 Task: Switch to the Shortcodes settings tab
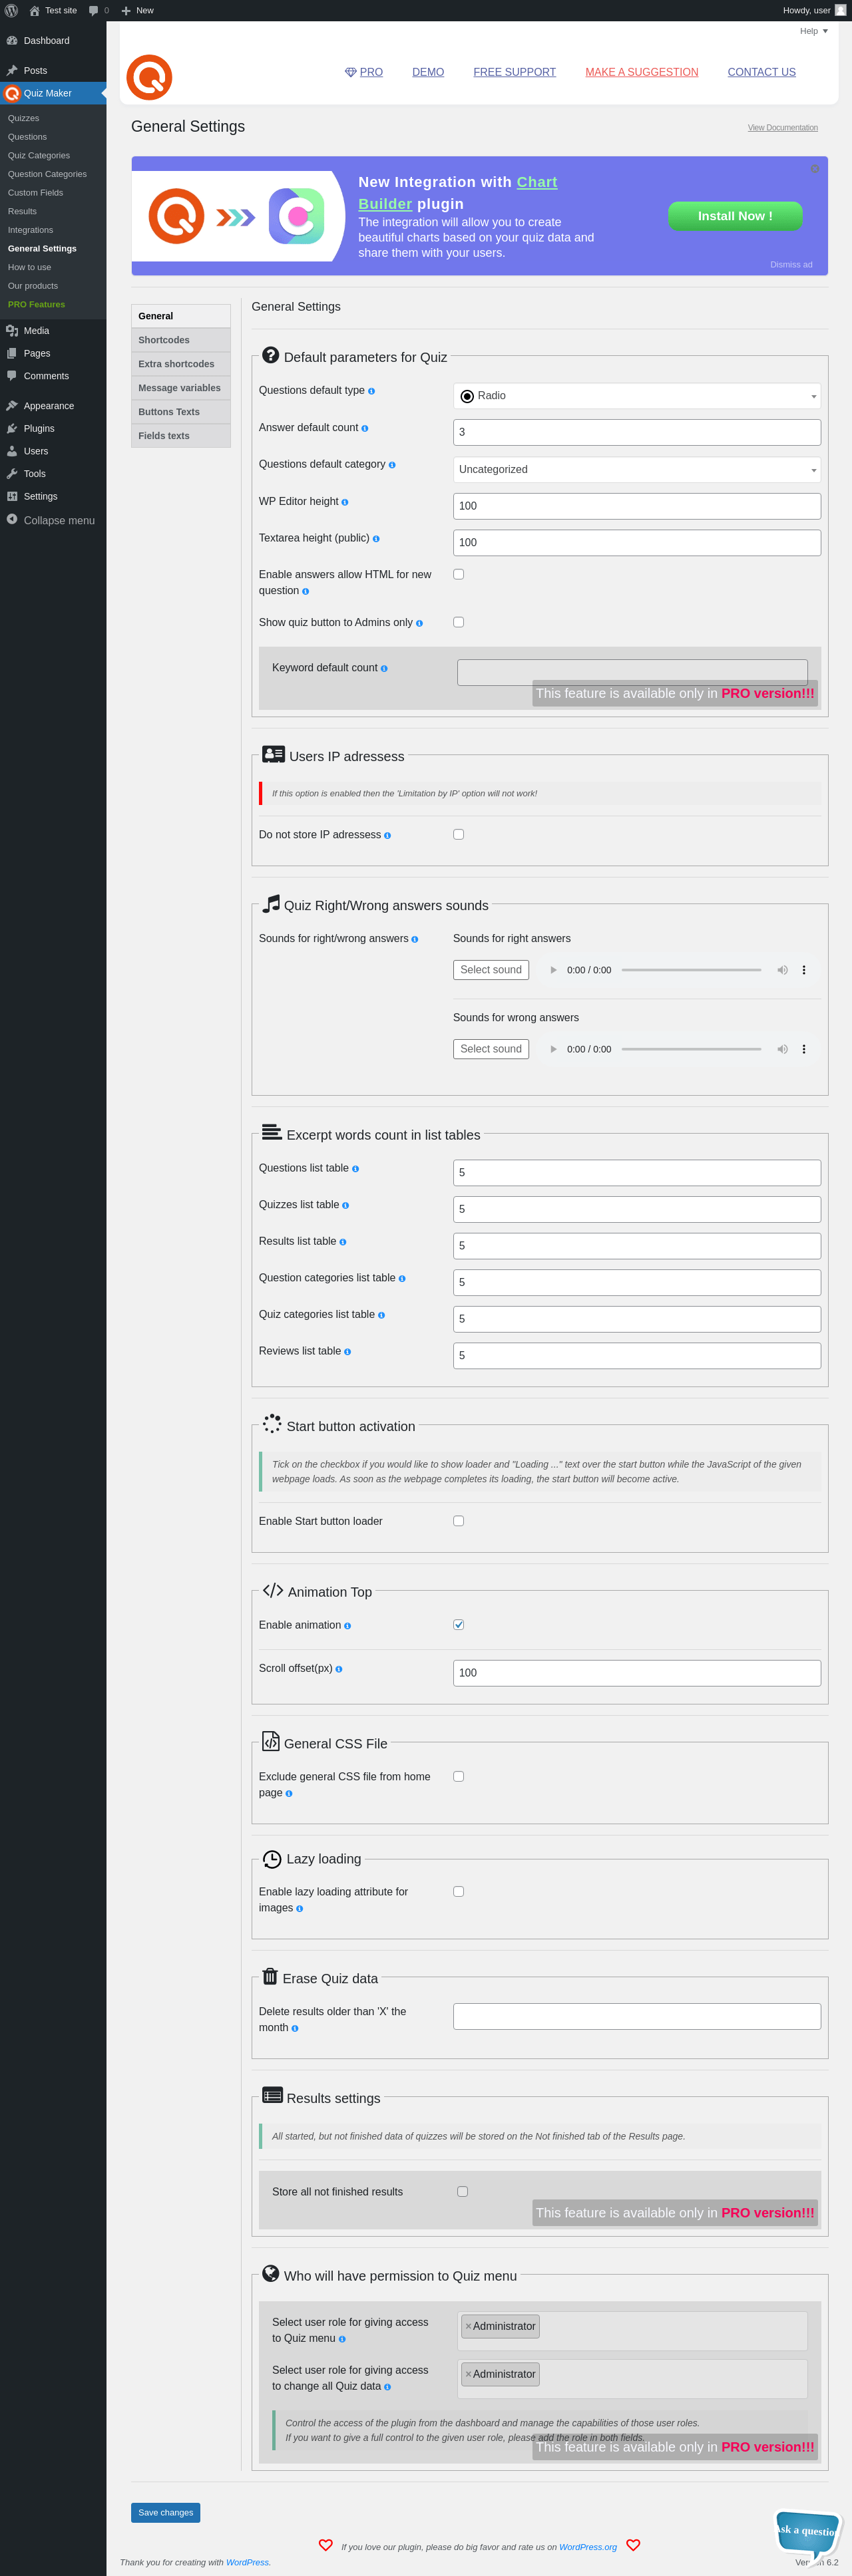coord(181,340)
